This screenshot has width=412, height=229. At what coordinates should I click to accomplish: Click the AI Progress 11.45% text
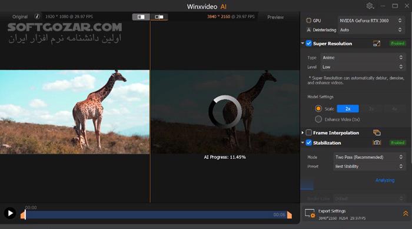pos(225,157)
